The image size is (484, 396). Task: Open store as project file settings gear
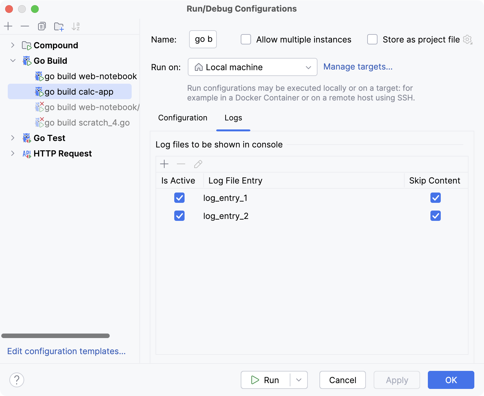468,39
